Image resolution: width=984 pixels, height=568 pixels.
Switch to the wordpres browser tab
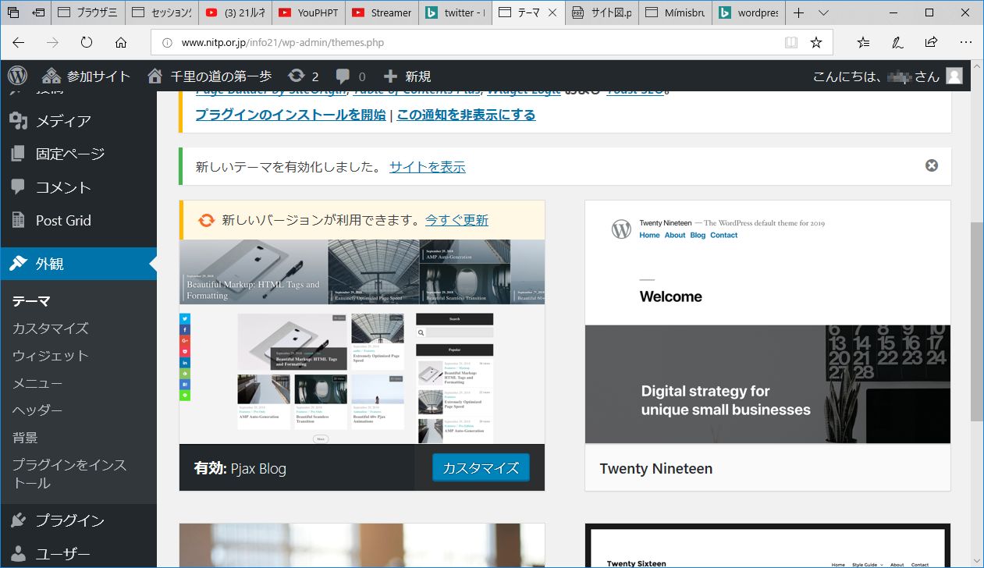748,12
